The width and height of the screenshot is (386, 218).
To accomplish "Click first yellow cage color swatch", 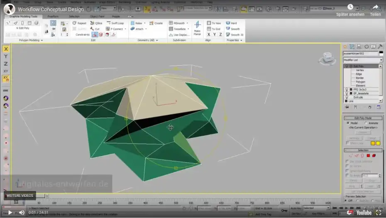I will 373,143.
